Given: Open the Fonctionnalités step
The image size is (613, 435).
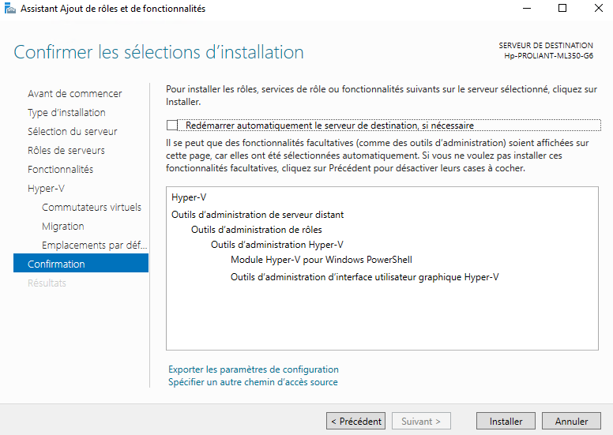Looking at the screenshot, I should 60,170.
